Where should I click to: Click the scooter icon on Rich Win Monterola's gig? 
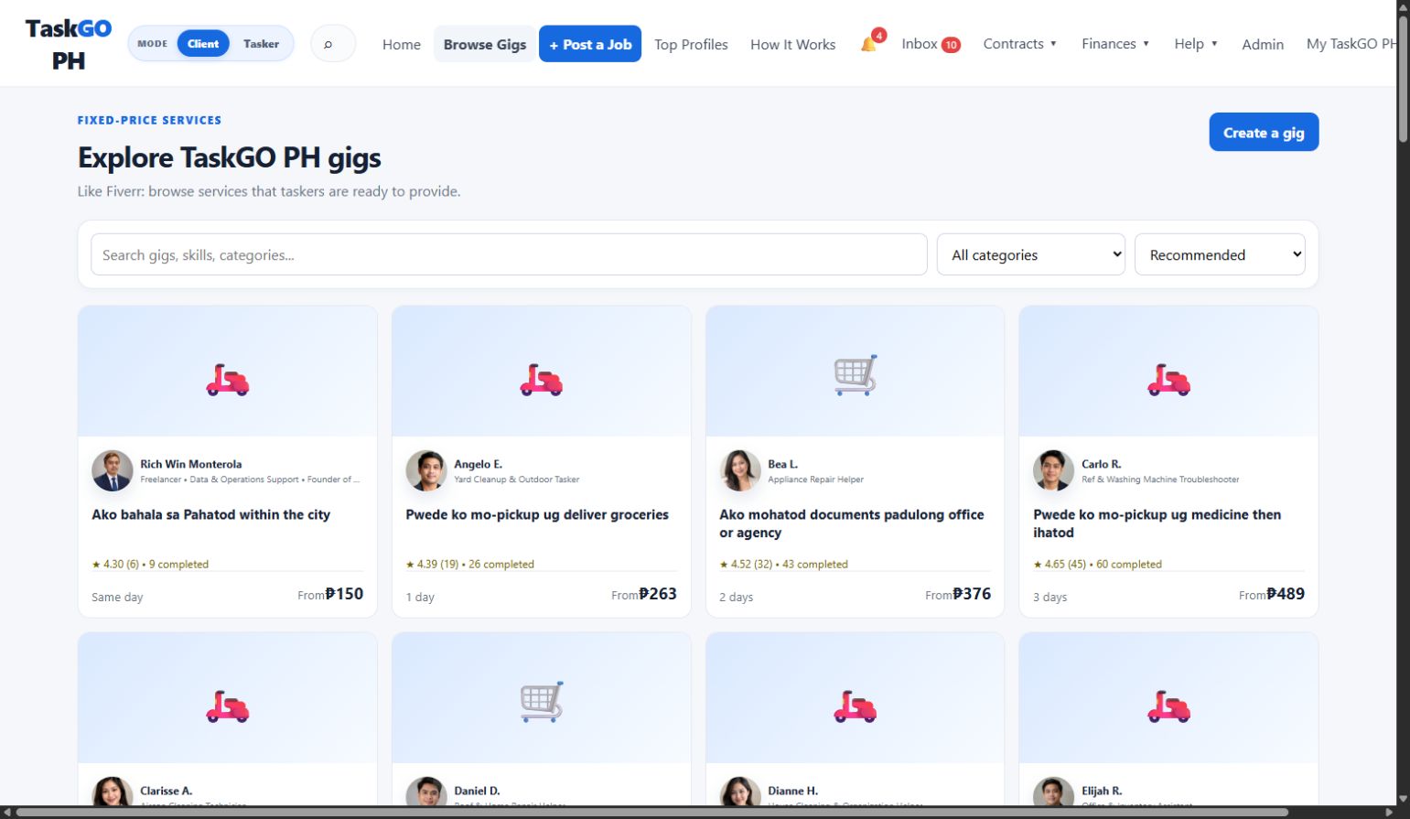[228, 379]
